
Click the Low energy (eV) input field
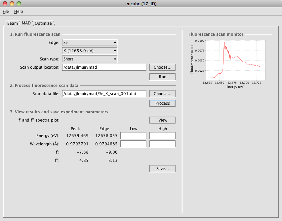(133, 136)
